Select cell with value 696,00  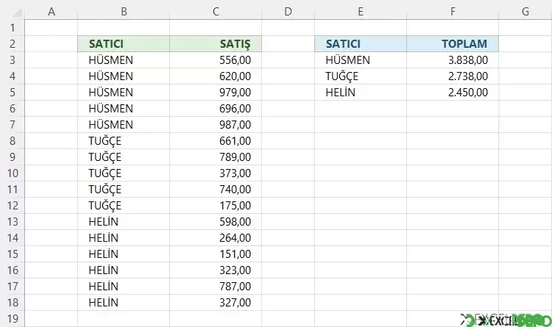[216, 109]
